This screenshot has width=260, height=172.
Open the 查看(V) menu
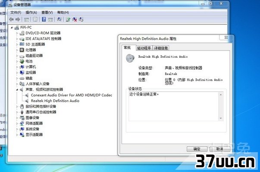pos(47,13)
